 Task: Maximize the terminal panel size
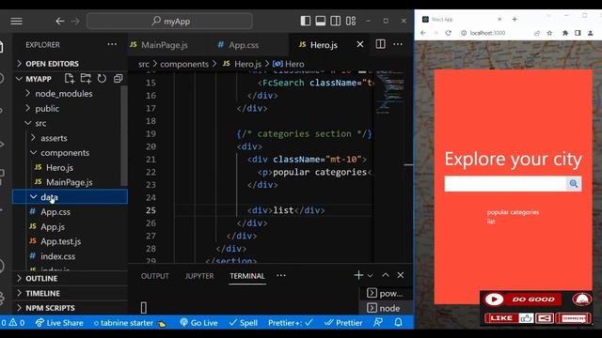(x=386, y=275)
